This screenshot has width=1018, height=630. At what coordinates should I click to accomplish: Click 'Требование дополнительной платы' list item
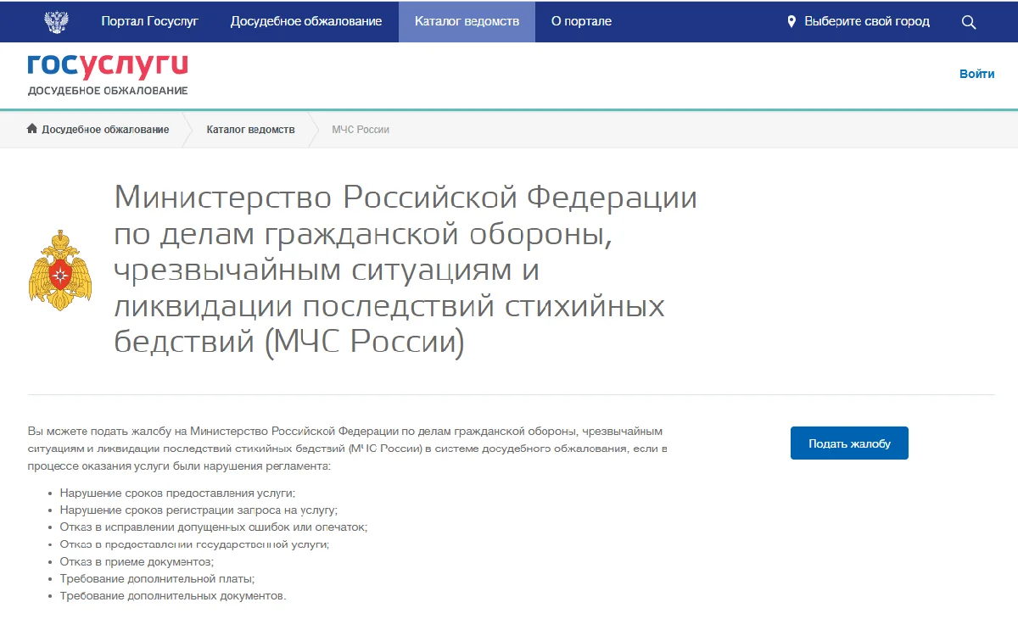(x=157, y=578)
